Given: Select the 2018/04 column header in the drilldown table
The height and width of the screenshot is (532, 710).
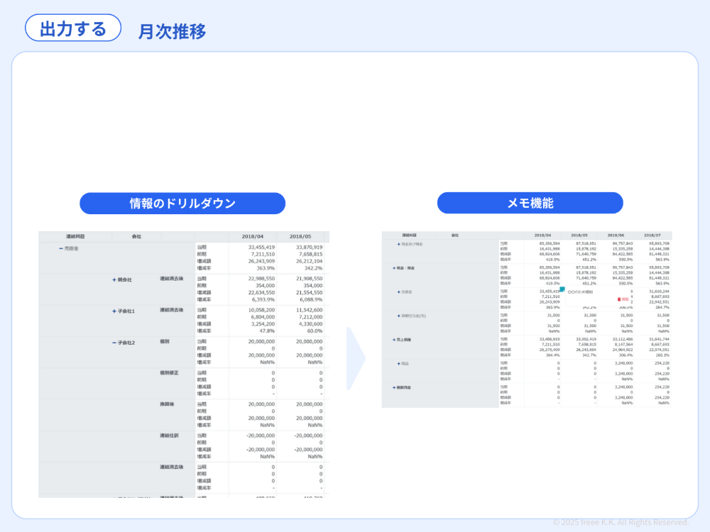Looking at the screenshot, I should 254,235.
